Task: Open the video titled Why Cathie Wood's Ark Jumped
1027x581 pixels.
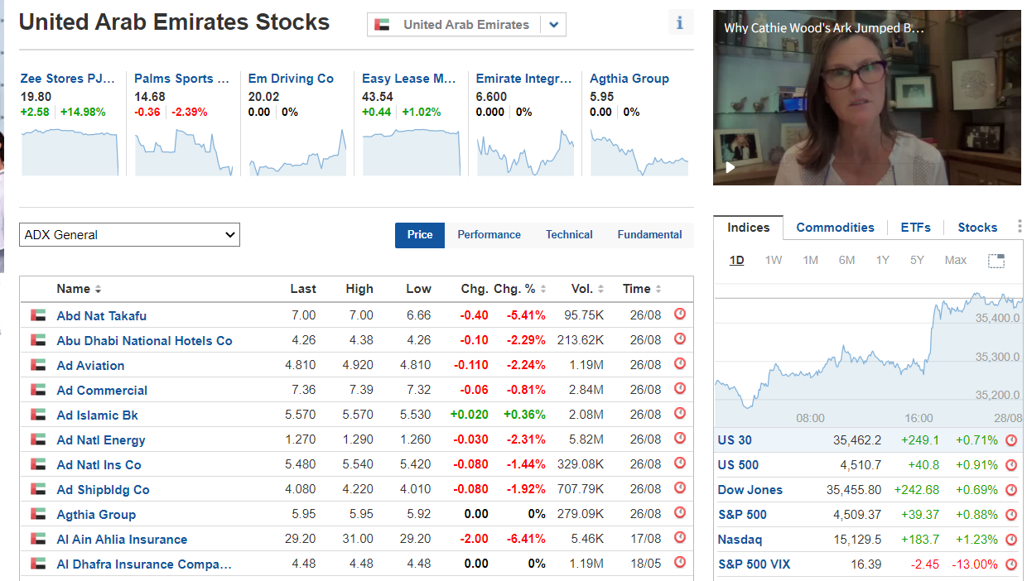Action: [x=823, y=28]
